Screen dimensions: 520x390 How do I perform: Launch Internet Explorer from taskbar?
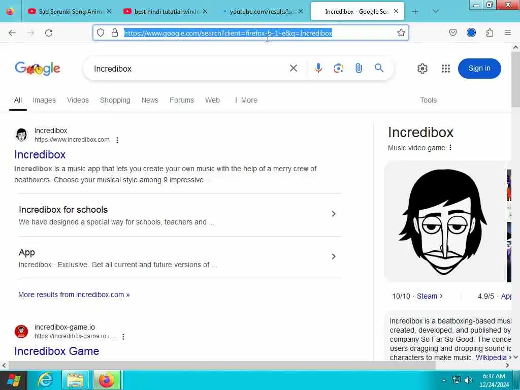coord(45,380)
